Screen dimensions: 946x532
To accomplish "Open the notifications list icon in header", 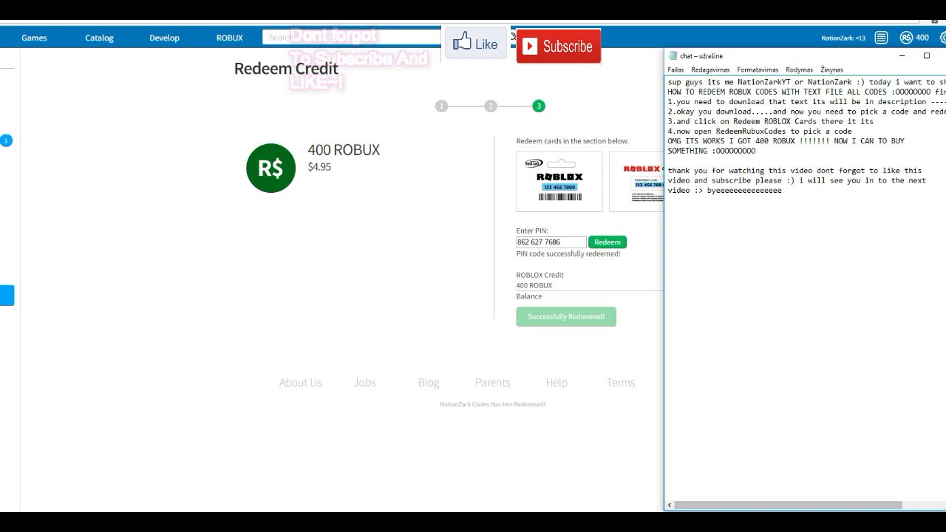I will click(x=881, y=38).
